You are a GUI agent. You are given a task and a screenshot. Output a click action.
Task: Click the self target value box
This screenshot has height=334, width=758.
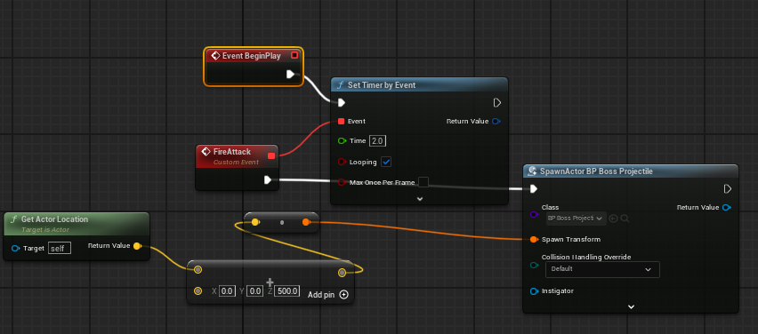click(60, 249)
